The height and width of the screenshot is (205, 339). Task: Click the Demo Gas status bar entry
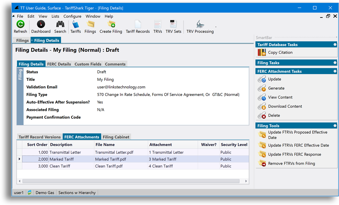[45, 193]
